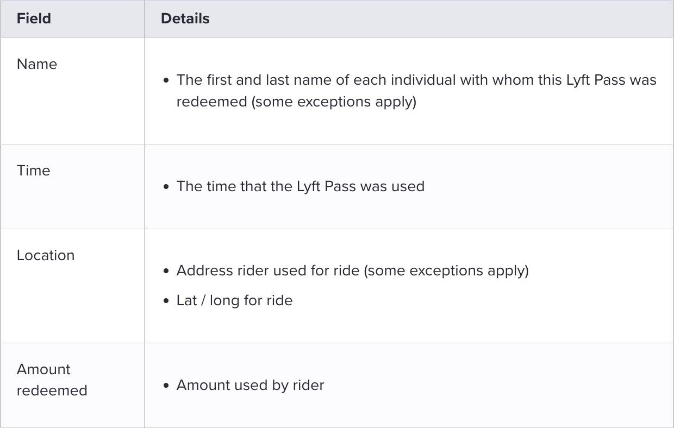Click the "Lat / long for ride" line
This screenshot has width=674, height=428.
coord(234,300)
